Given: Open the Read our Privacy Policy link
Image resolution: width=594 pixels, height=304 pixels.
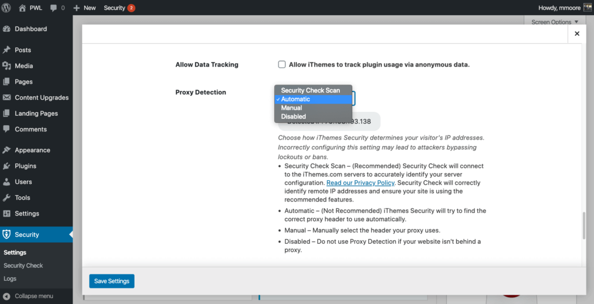Looking at the screenshot, I should (x=360, y=183).
